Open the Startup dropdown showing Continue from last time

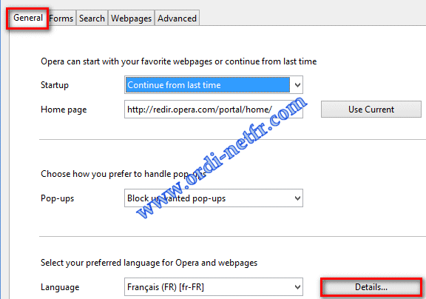tap(214, 85)
